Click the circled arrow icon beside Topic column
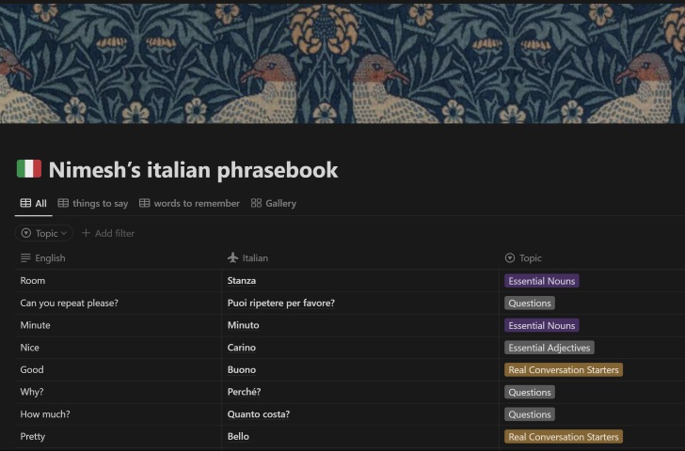The image size is (685, 451). click(x=510, y=257)
